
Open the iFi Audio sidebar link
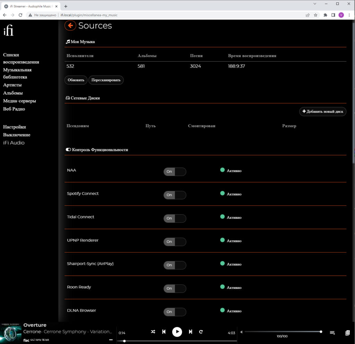(x=14, y=143)
